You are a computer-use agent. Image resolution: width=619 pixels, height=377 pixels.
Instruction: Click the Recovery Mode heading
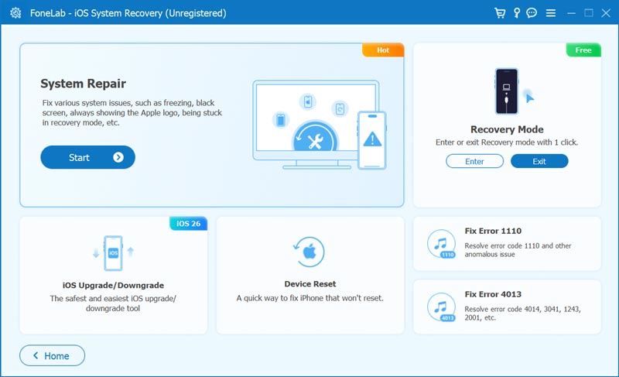pyautogui.click(x=507, y=129)
